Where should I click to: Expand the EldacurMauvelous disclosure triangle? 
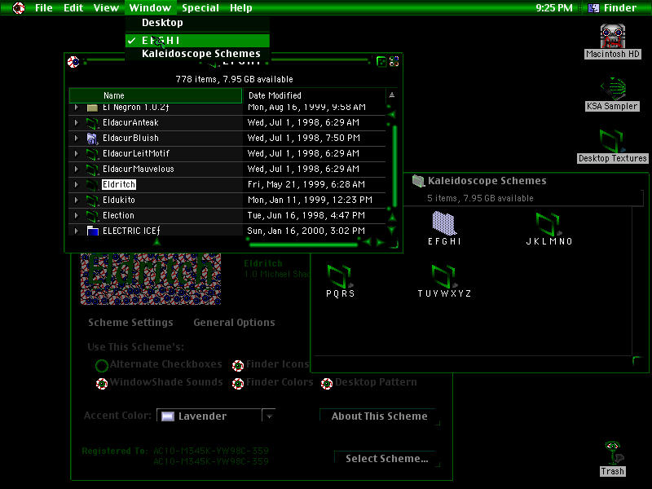[76, 169]
